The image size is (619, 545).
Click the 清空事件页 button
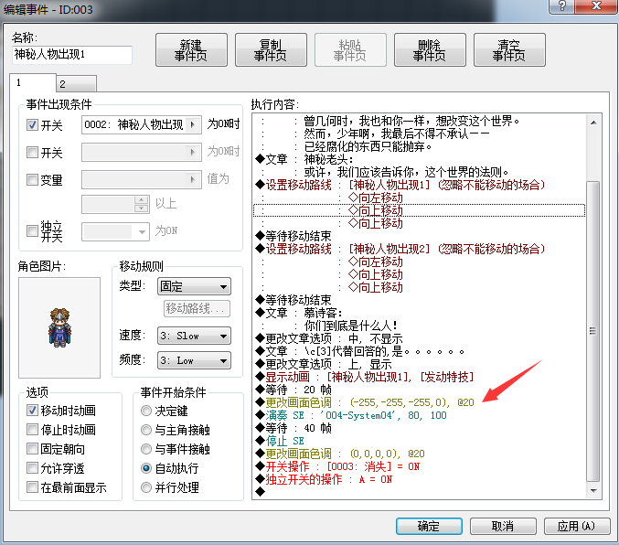(509, 49)
